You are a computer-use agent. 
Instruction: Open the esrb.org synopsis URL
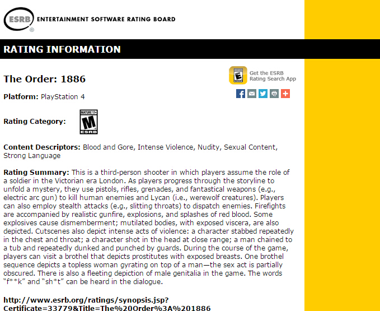click(107, 304)
